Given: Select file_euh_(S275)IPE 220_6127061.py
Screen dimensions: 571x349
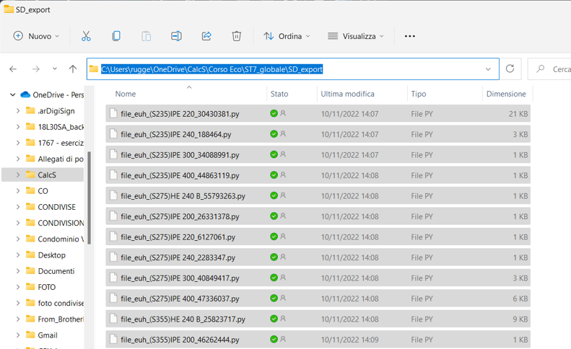Looking at the screenshot, I should coord(318,237).
